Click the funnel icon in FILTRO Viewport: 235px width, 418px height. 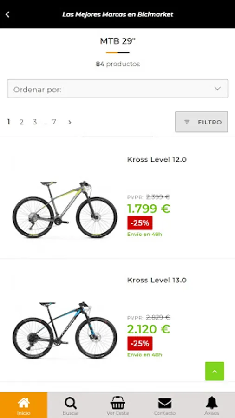187,122
